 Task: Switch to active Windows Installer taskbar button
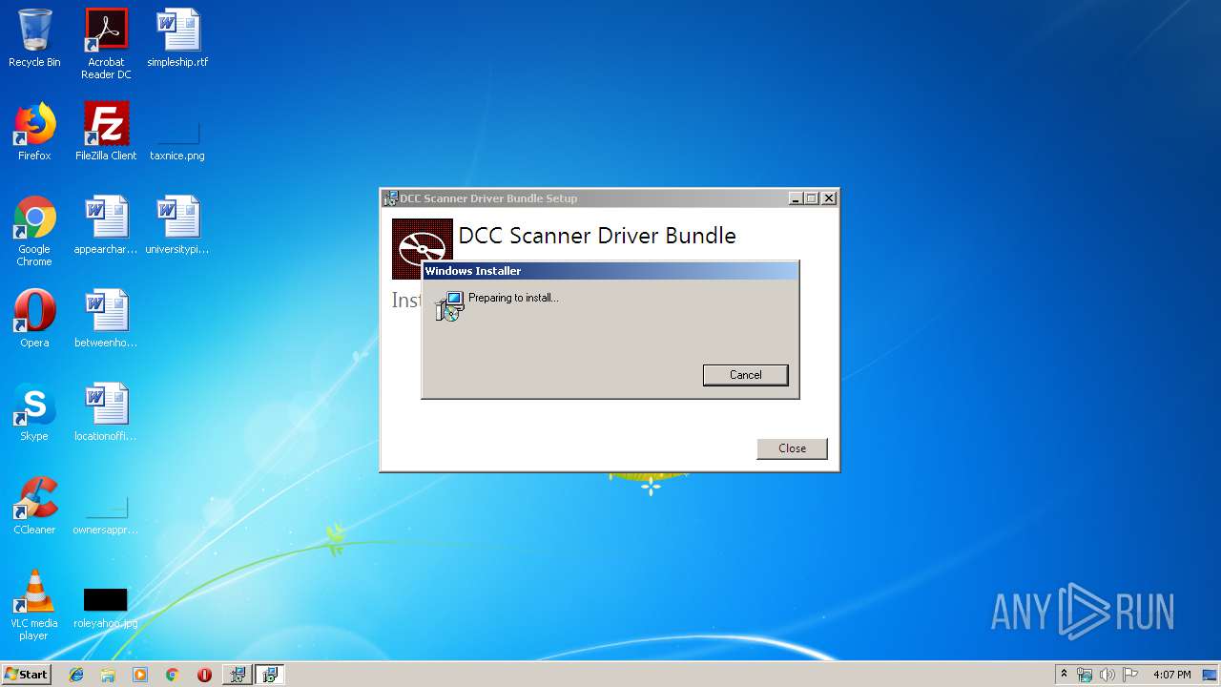tap(270, 675)
